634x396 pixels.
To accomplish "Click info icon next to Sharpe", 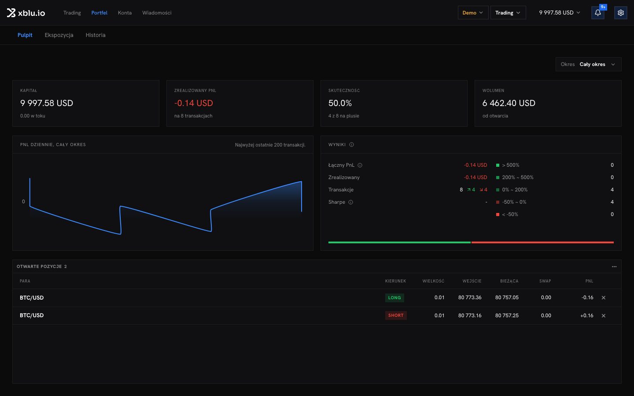I will (x=351, y=202).
